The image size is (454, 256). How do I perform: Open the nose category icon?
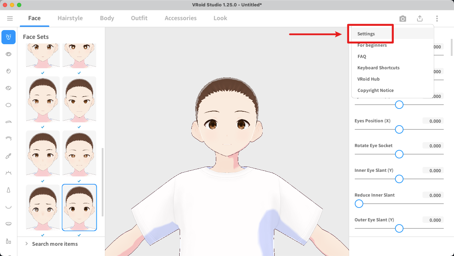point(9,190)
